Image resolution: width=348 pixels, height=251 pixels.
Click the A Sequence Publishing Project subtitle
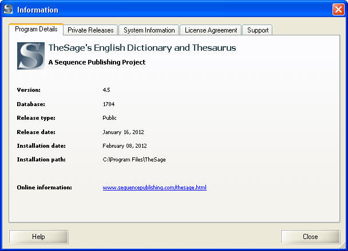[97, 62]
